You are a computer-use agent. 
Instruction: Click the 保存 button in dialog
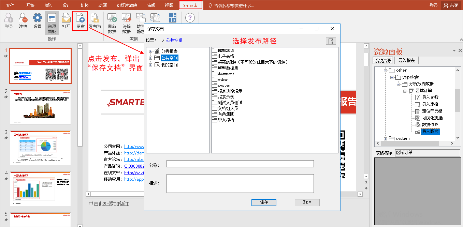pos(264,202)
